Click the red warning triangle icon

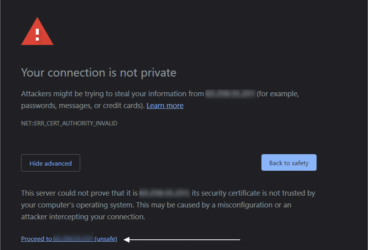(x=37, y=31)
